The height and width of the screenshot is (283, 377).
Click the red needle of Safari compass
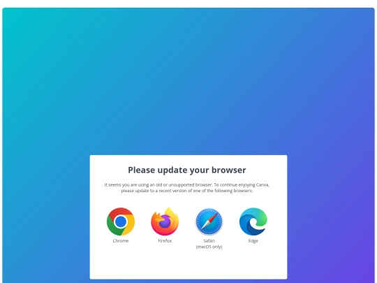point(212,217)
